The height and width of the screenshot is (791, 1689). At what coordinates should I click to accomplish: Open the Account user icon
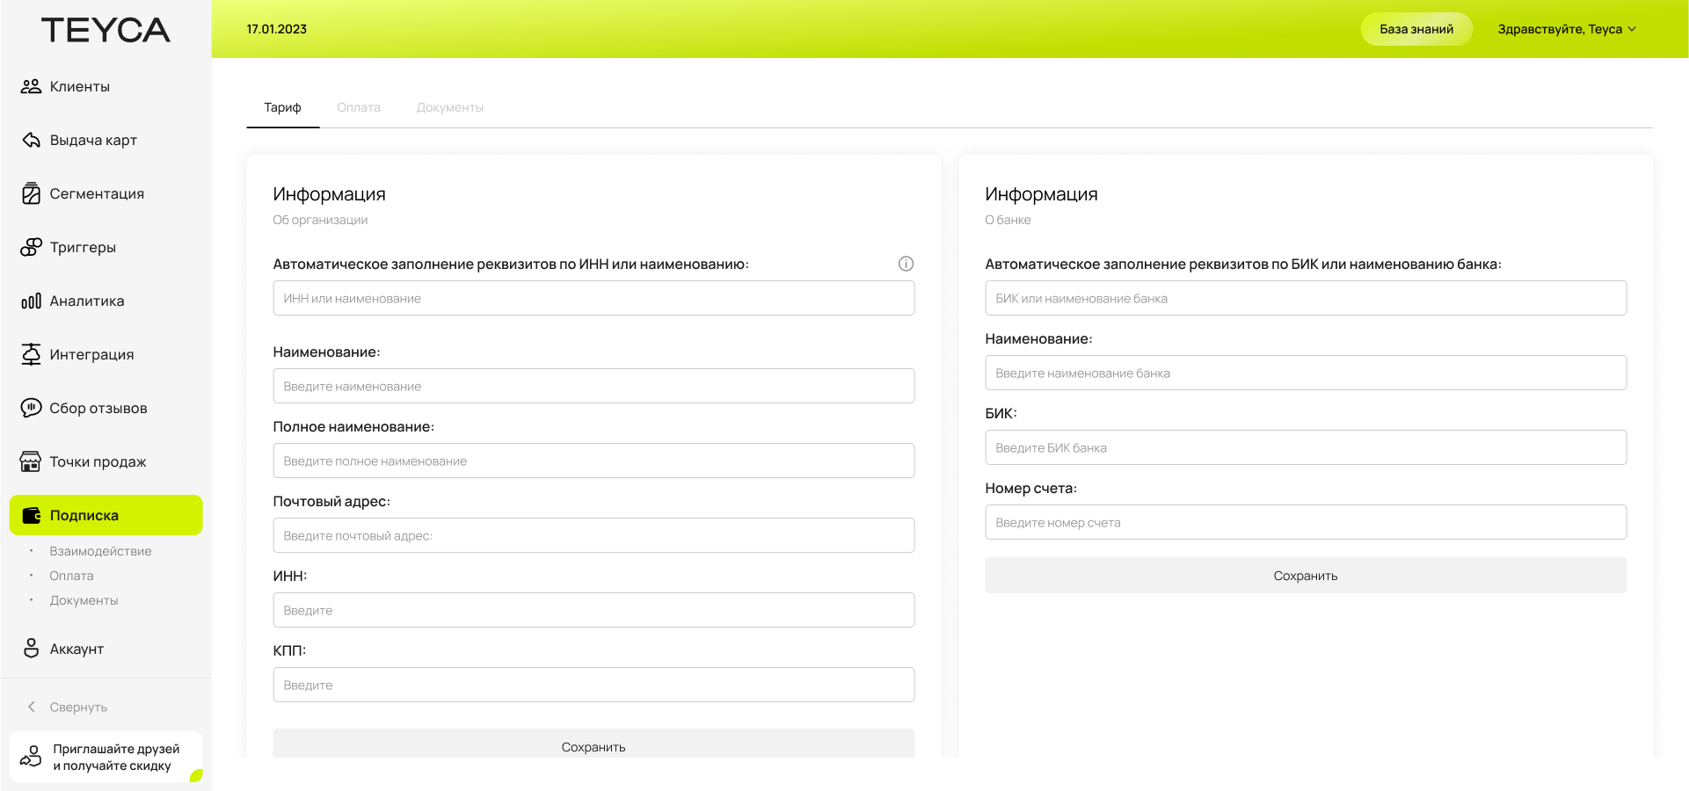coord(31,649)
